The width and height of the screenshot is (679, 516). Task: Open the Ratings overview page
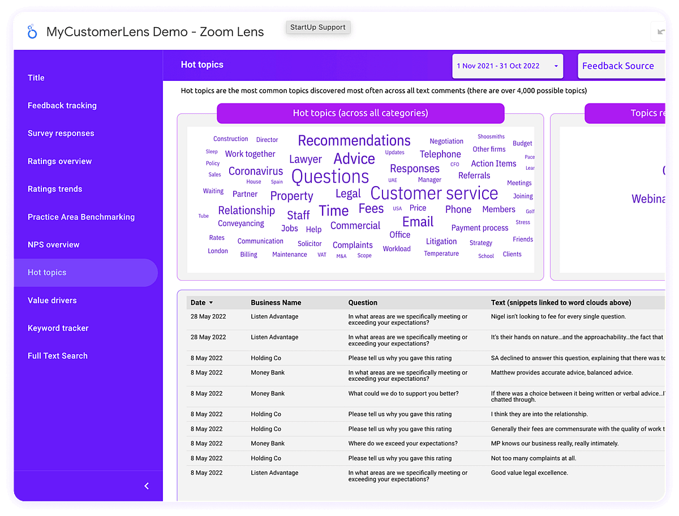pyautogui.click(x=59, y=161)
